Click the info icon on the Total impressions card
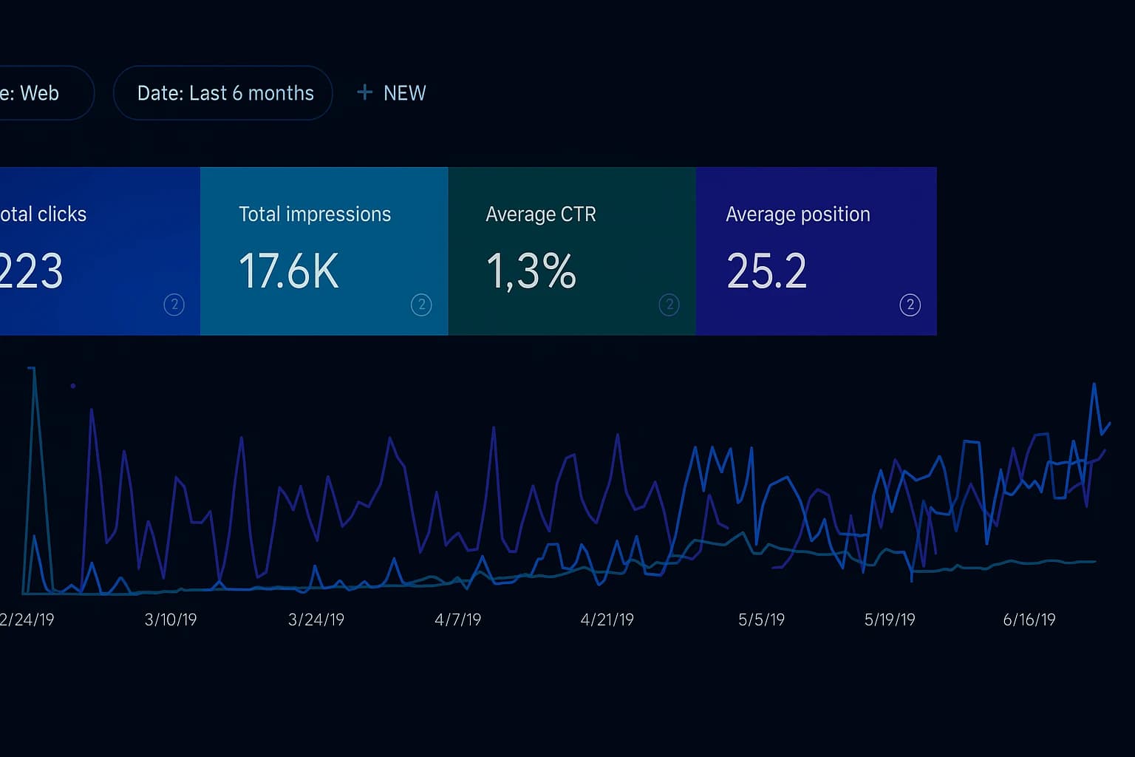 pyautogui.click(x=421, y=305)
